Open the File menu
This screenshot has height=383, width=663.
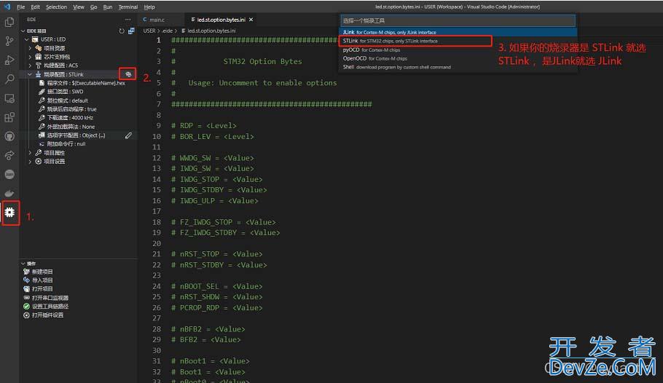pos(20,7)
